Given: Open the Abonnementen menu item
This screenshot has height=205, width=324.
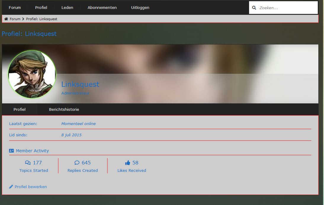Looking at the screenshot, I should (102, 8).
